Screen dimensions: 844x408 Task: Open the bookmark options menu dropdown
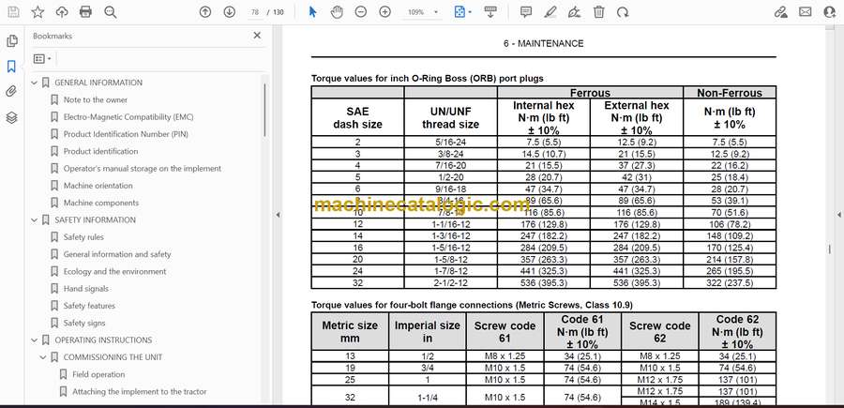pyautogui.click(x=42, y=59)
